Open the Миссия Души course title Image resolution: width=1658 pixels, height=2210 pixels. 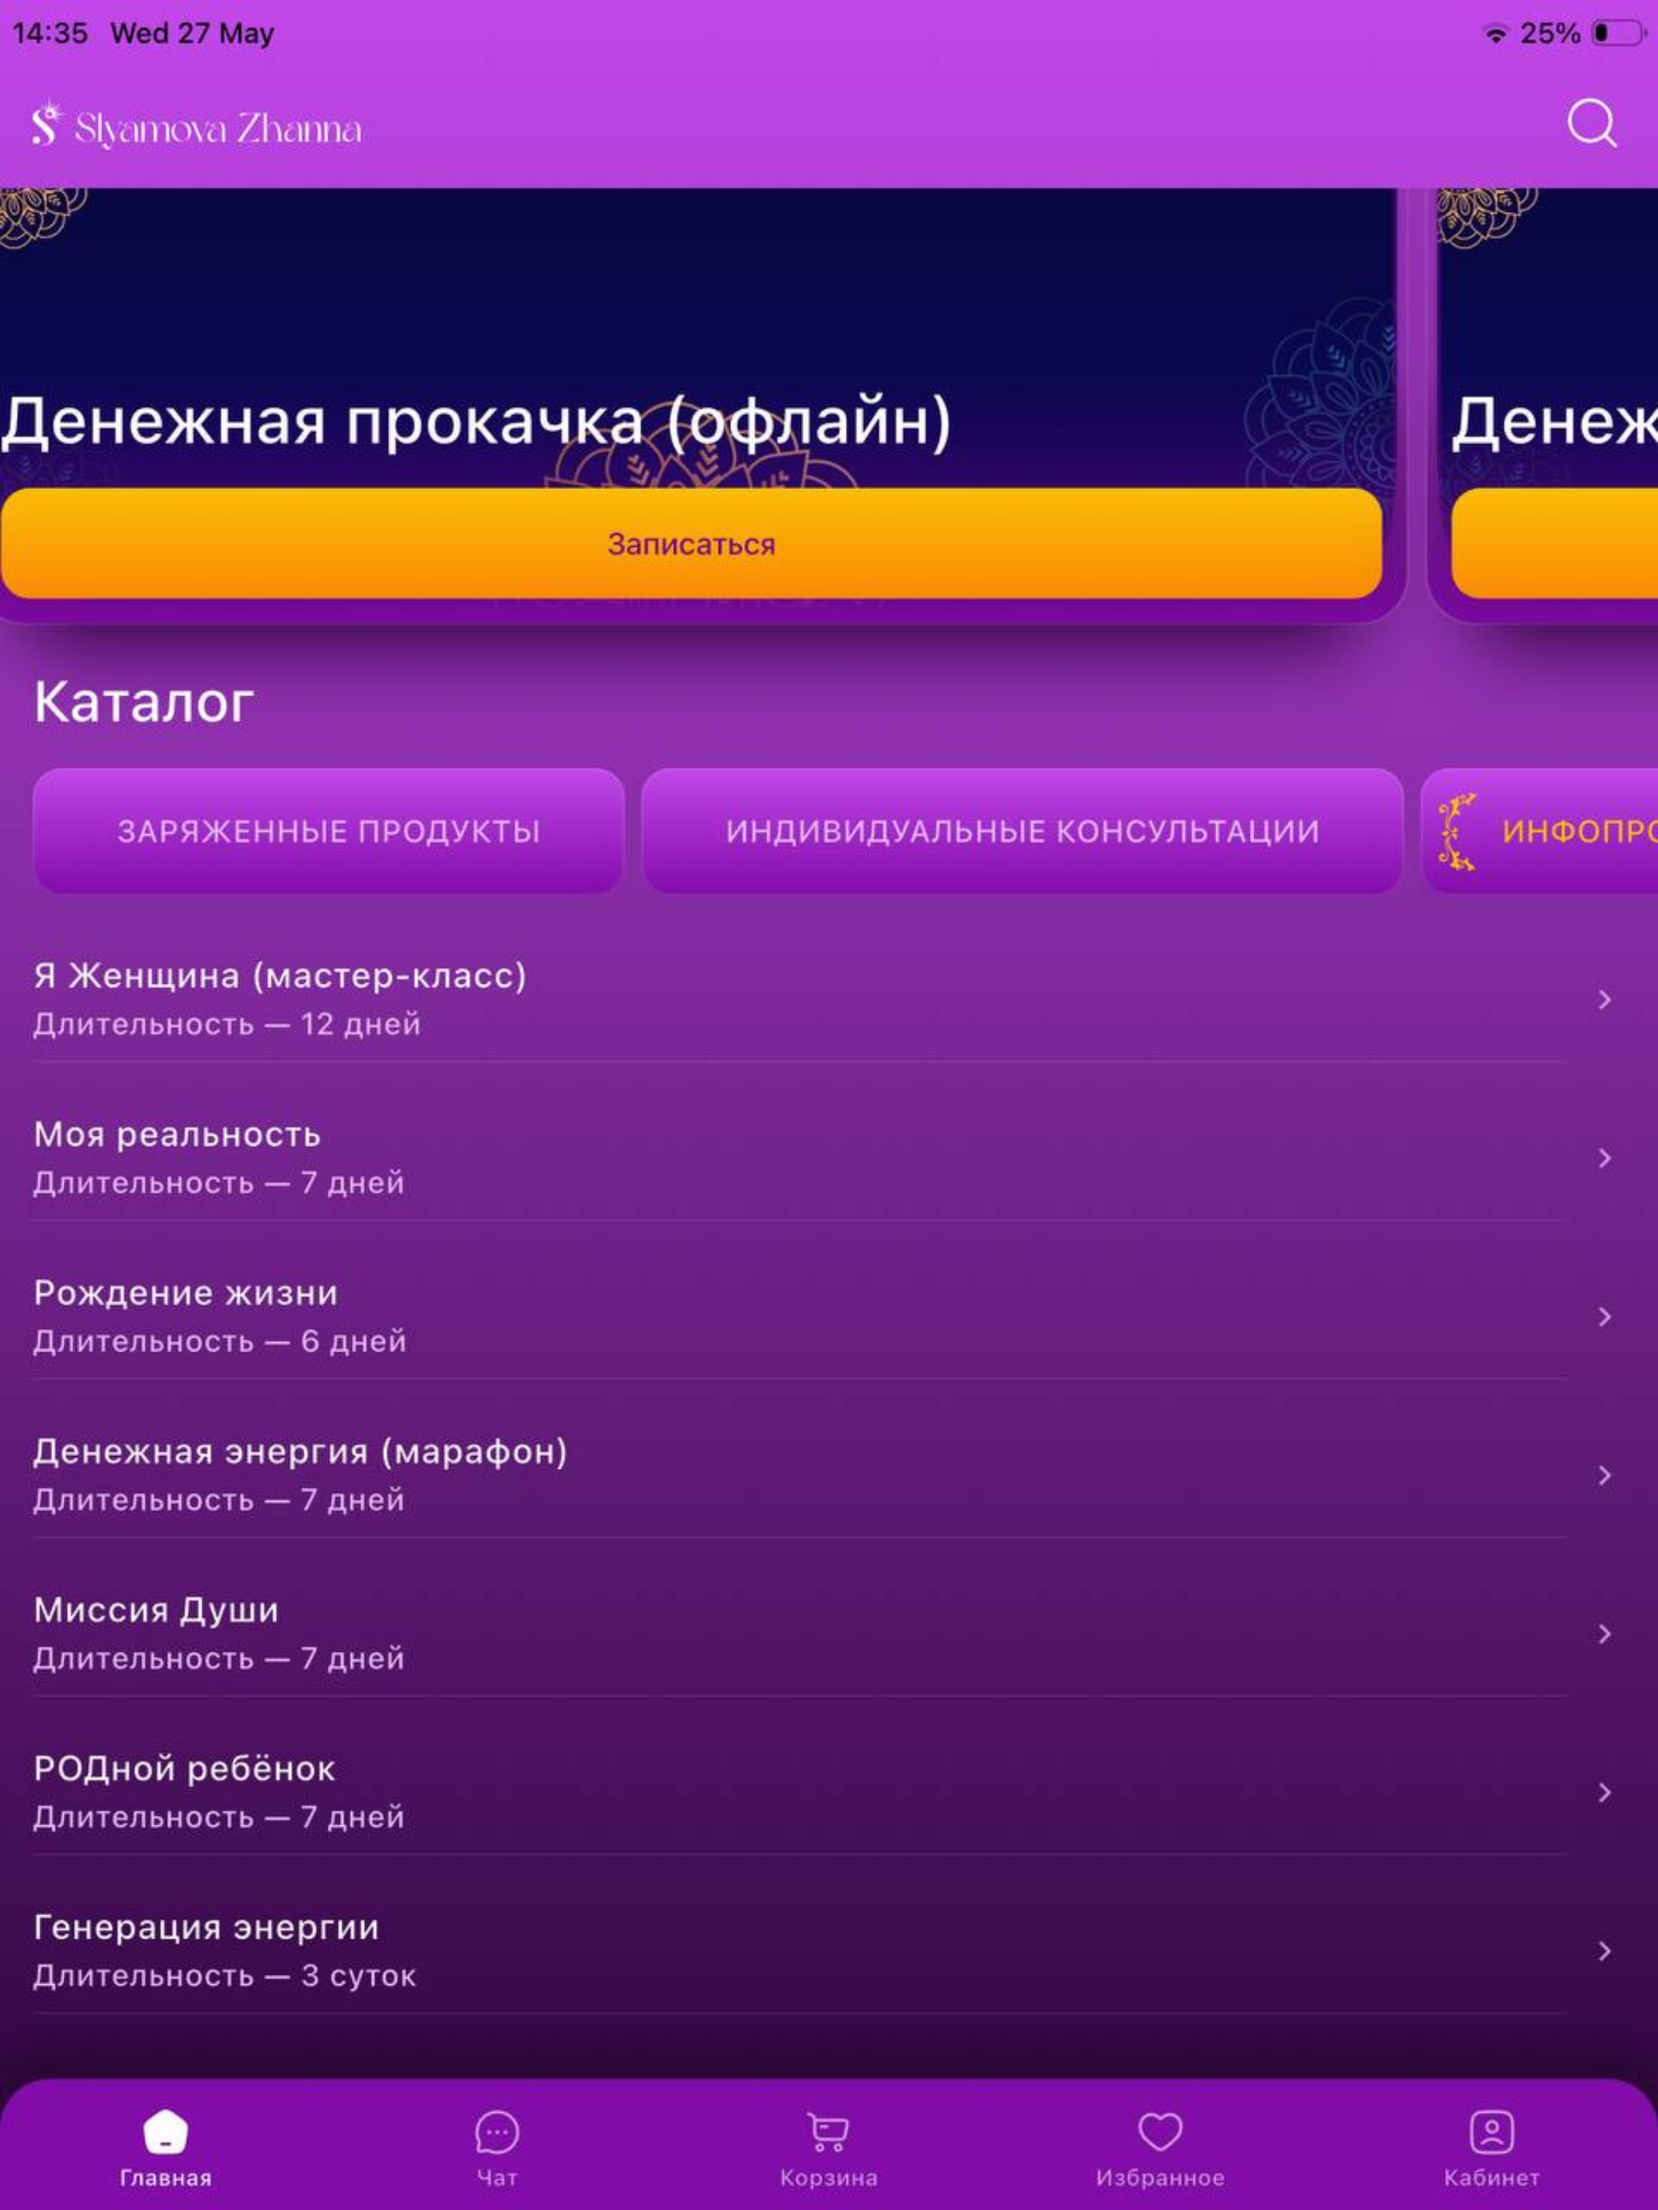point(156,1611)
